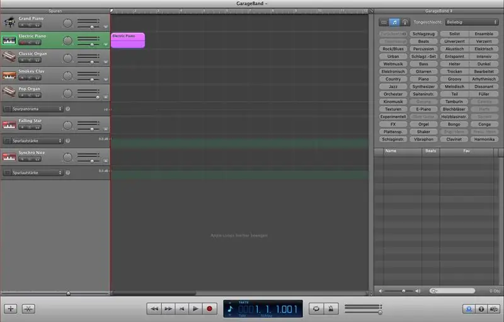Click the Beats column header

coord(431,151)
